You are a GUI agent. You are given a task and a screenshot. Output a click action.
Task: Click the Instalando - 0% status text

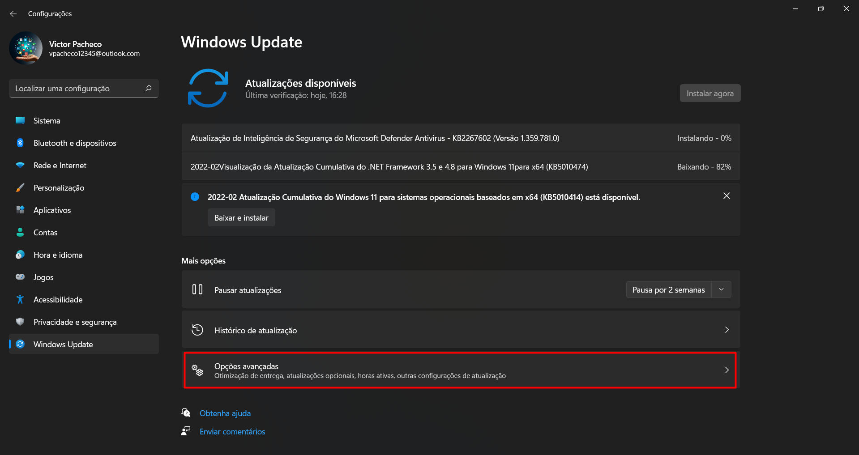click(704, 138)
